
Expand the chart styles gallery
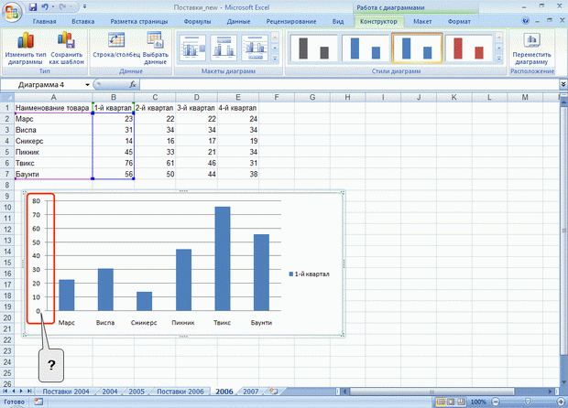(499, 59)
